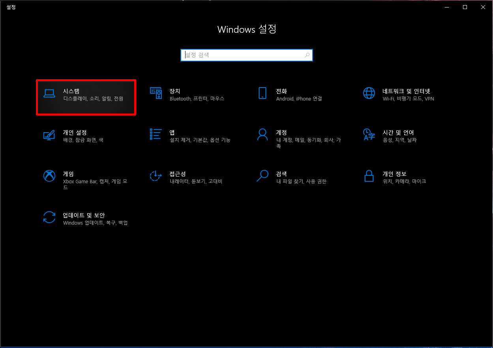The image size is (493, 348).
Task: Click the text 디스플레이, 소리, 알림, 전원
Action: (93, 99)
